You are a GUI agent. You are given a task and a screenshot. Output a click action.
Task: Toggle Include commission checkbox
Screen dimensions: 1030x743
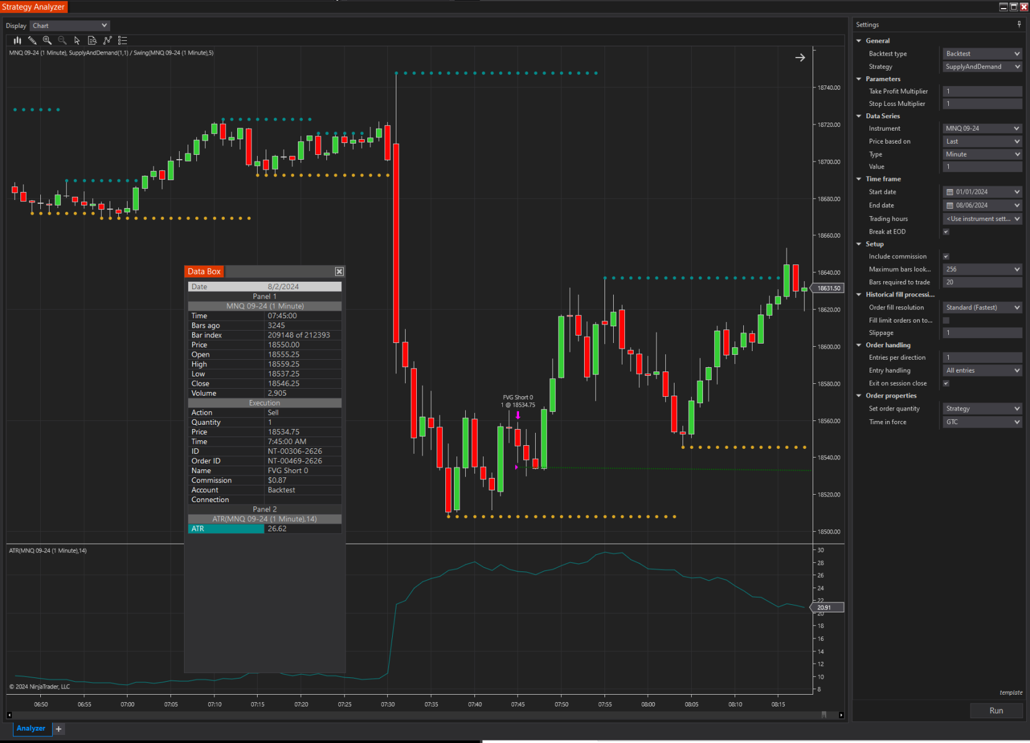click(946, 257)
